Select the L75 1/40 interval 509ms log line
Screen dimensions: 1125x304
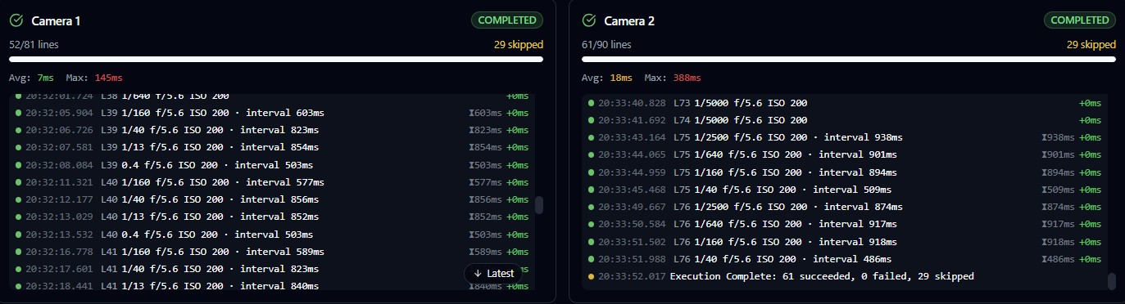(846, 190)
